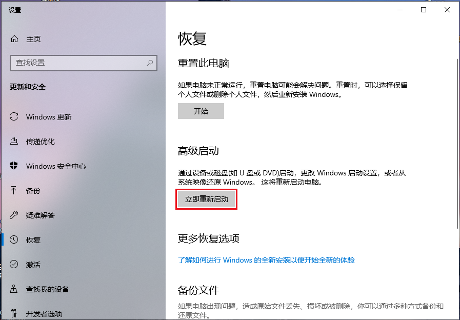This screenshot has height=320, width=460.
Task: Click the 立即重新启动 button
Action: tap(207, 199)
